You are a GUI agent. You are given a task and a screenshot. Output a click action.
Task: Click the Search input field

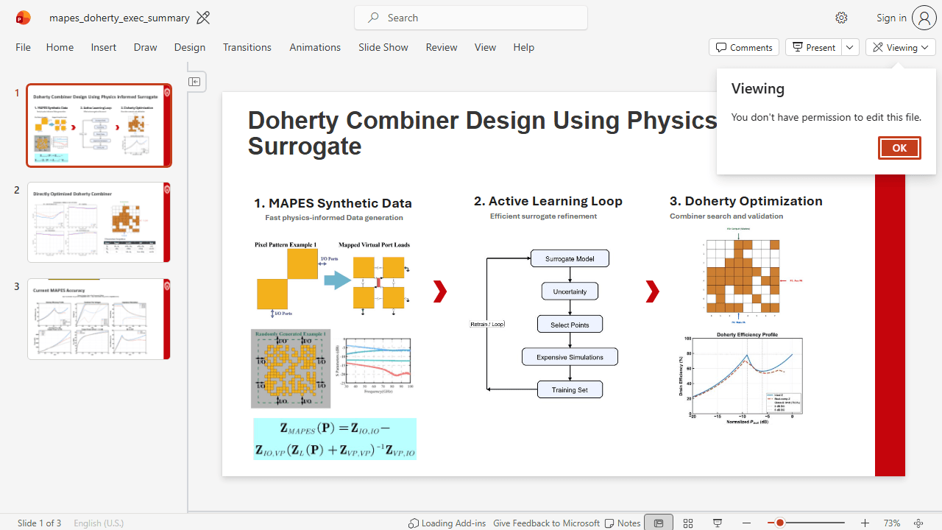(471, 18)
